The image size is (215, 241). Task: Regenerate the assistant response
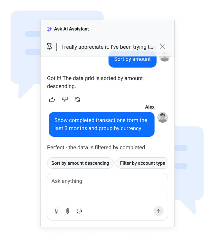(x=78, y=99)
